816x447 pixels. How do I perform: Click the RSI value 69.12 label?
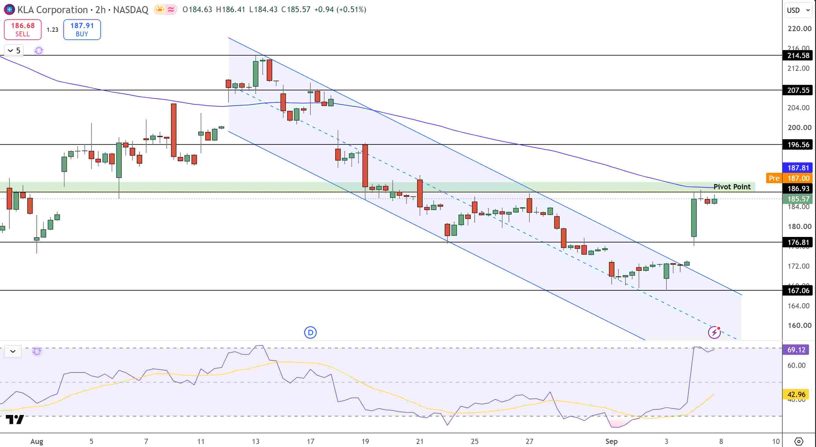click(796, 350)
